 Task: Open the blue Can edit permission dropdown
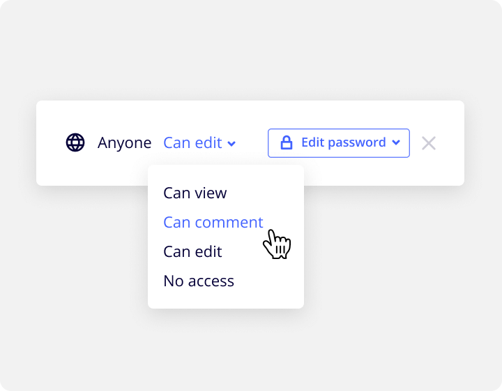click(199, 142)
